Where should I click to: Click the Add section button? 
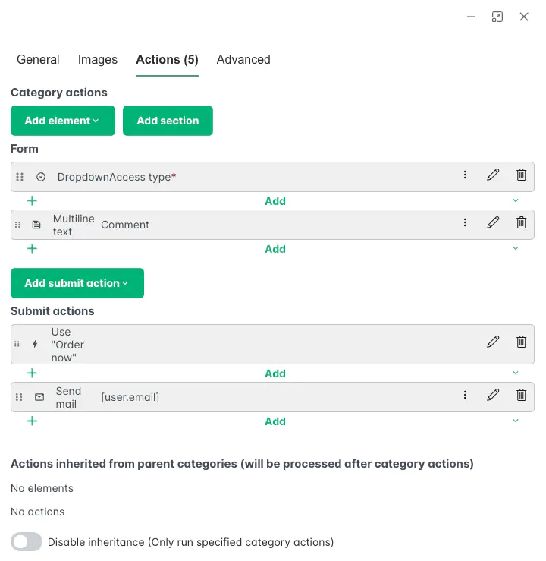point(168,121)
